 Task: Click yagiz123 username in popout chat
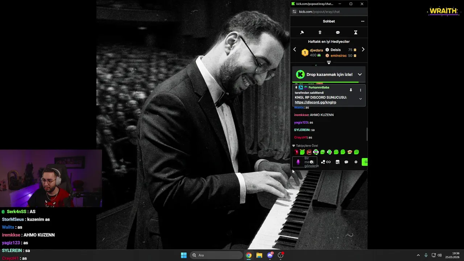pos(301,123)
